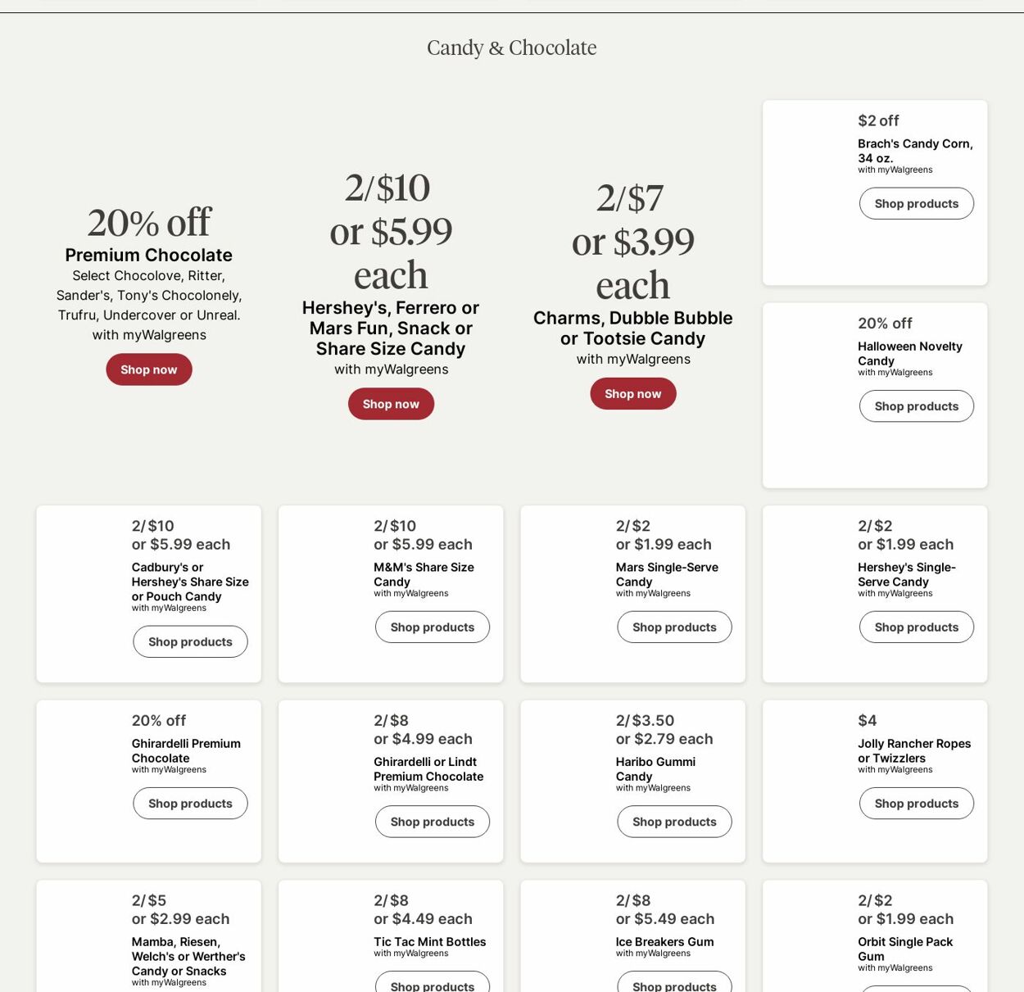Shop products for Hershey's Single-Serve Candy
The height and width of the screenshot is (992, 1024).
[x=916, y=627]
